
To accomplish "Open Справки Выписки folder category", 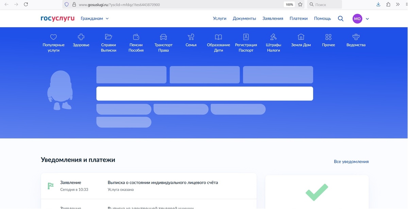I will (108, 43).
